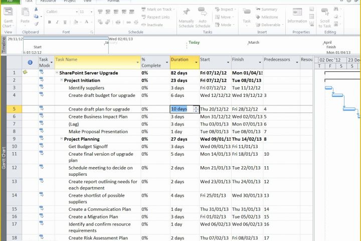Click the Outdent Task icon

tap(100, 22)
